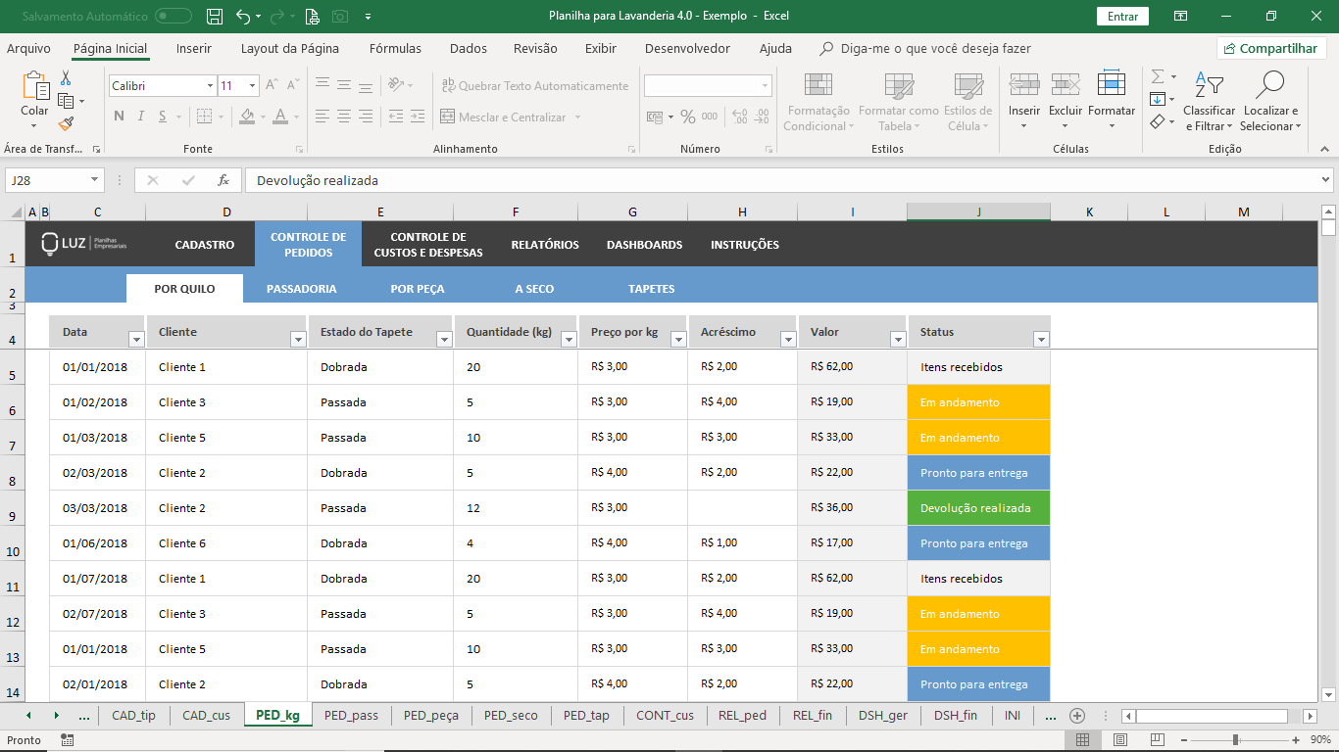The height and width of the screenshot is (752, 1339).
Task: Switch to the CONT_cus sheet tab
Action: pyautogui.click(x=665, y=716)
